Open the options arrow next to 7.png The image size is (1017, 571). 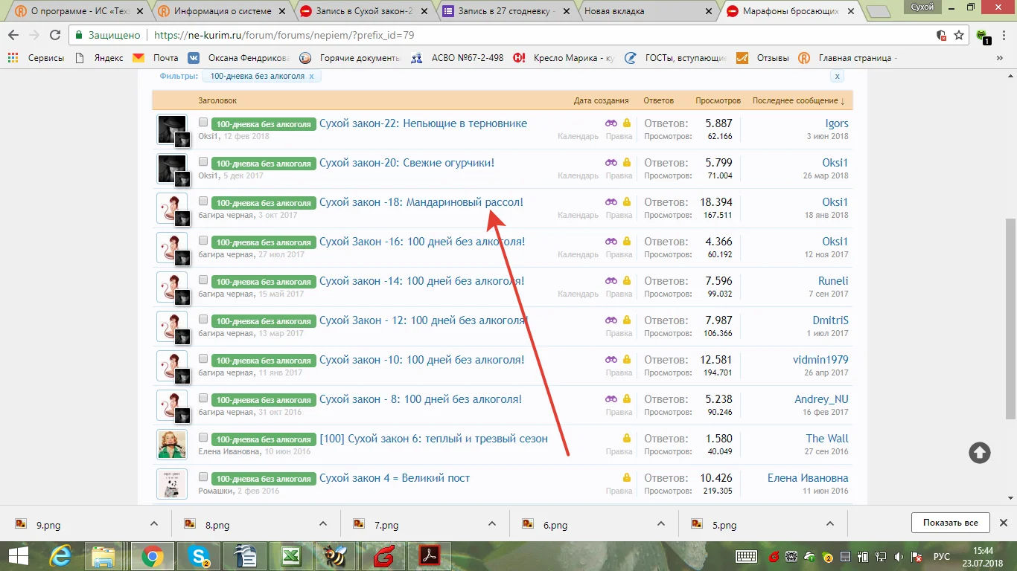(491, 523)
